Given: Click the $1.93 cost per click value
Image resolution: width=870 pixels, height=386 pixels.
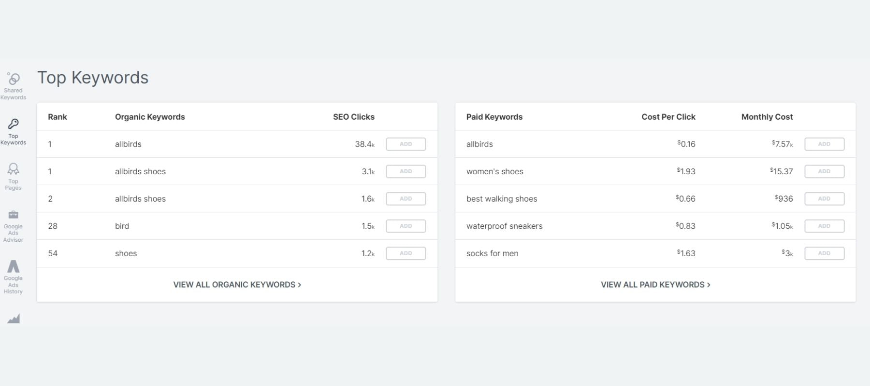Looking at the screenshot, I should [x=686, y=171].
